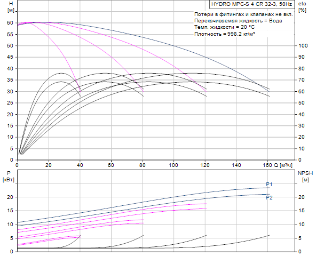Screen dimensions: 316x256
Task: Click the 0 origin label of Q axis
Action: click(17, 165)
